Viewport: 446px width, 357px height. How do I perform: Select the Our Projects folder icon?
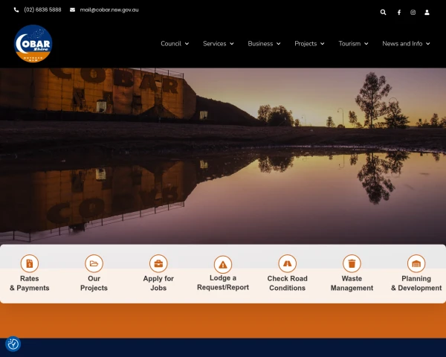(94, 263)
